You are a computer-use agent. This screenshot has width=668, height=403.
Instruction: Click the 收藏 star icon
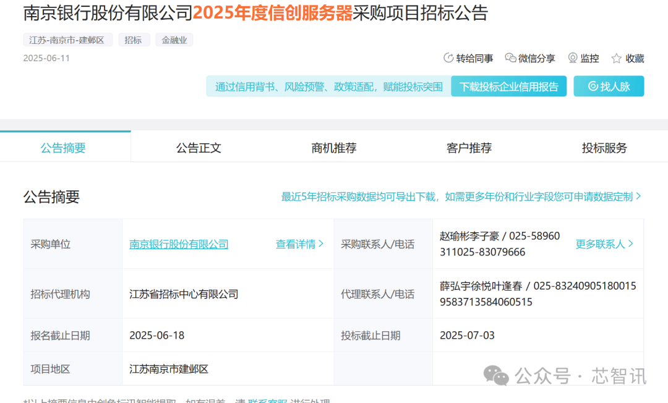tap(616, 59)
